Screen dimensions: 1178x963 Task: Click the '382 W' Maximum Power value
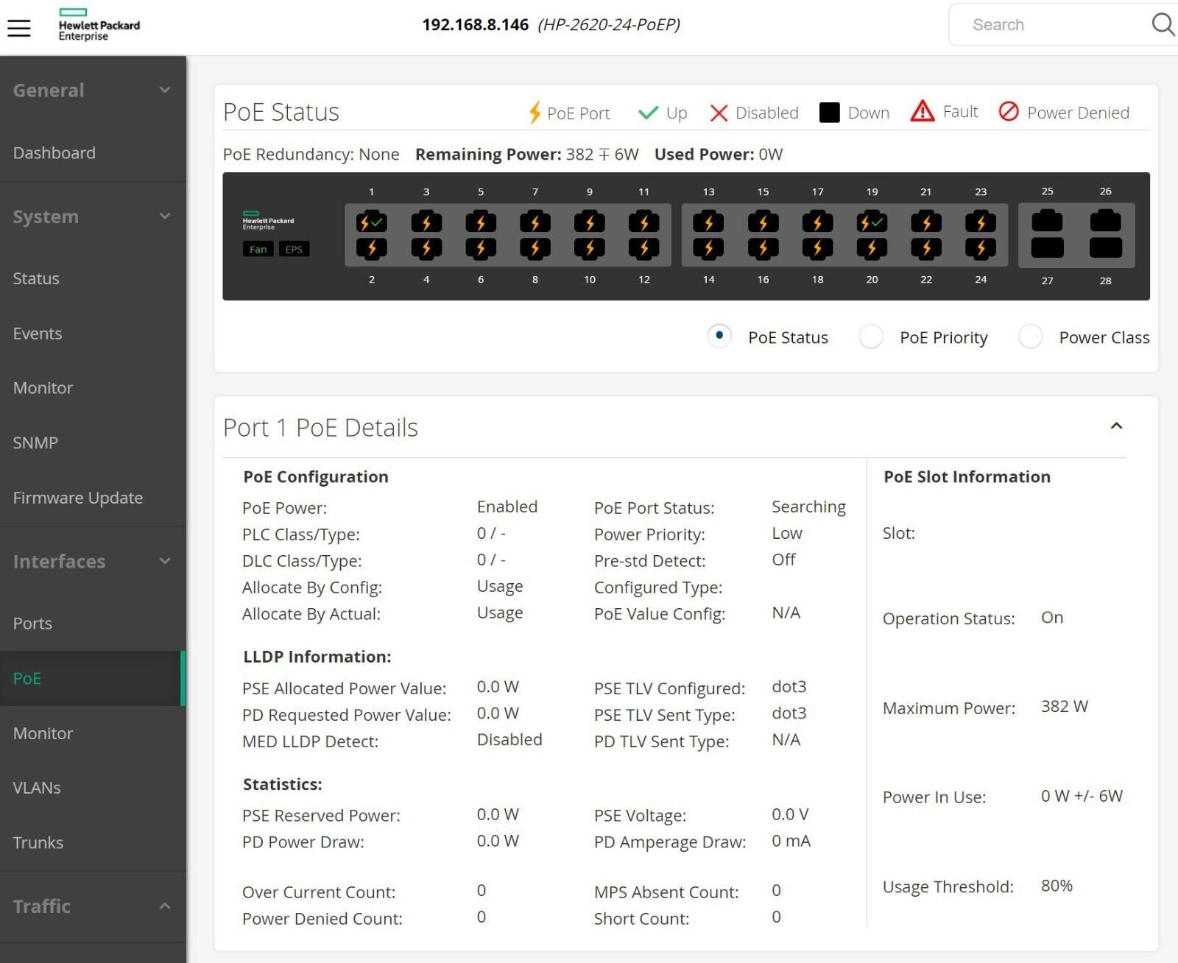click(x=1064, y=706)
